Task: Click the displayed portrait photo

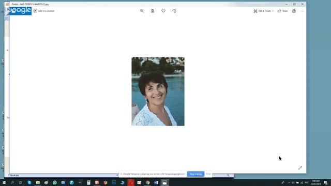Action: point(158,91)
